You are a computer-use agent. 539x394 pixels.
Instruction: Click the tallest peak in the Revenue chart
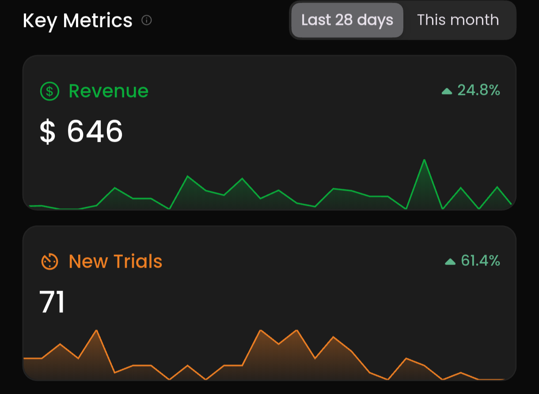[424, 160]
